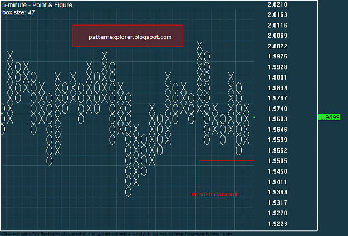Click the 1.9834 price axis label
The width and height of the screenshot is (348, 236).
(277, 88)
